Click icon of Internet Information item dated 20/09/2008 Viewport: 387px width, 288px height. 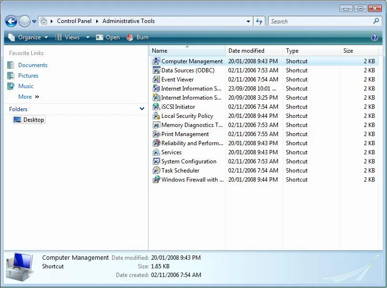156,98
